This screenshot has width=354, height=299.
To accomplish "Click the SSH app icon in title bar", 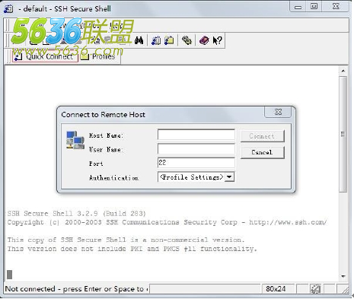I will tap(8, 8).
